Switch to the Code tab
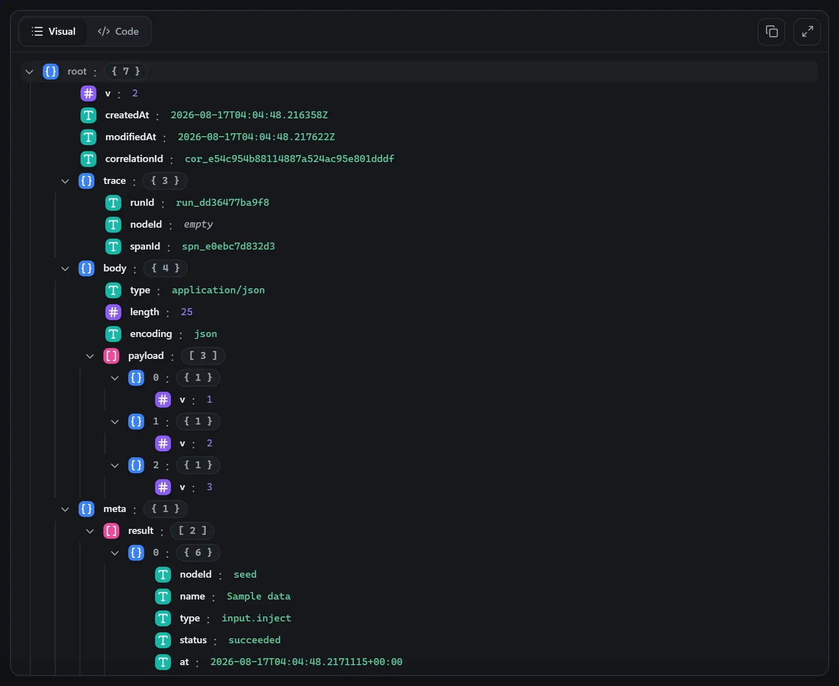This screenshot has width=839, height=686. (118, 31)
